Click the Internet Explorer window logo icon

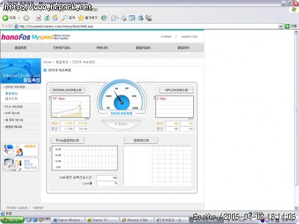[x=294, y=10]
